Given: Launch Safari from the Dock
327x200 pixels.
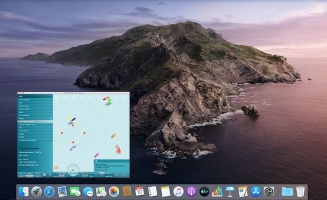Looking at the screenshot, I should tap(49, 191).
